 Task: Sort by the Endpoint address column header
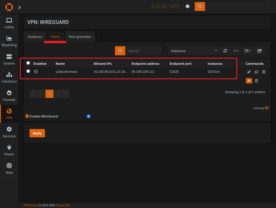click(145, 64)
